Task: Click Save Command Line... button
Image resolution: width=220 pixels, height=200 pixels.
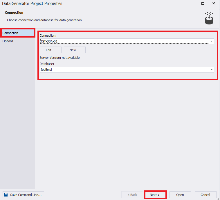Action: [23, 195]
